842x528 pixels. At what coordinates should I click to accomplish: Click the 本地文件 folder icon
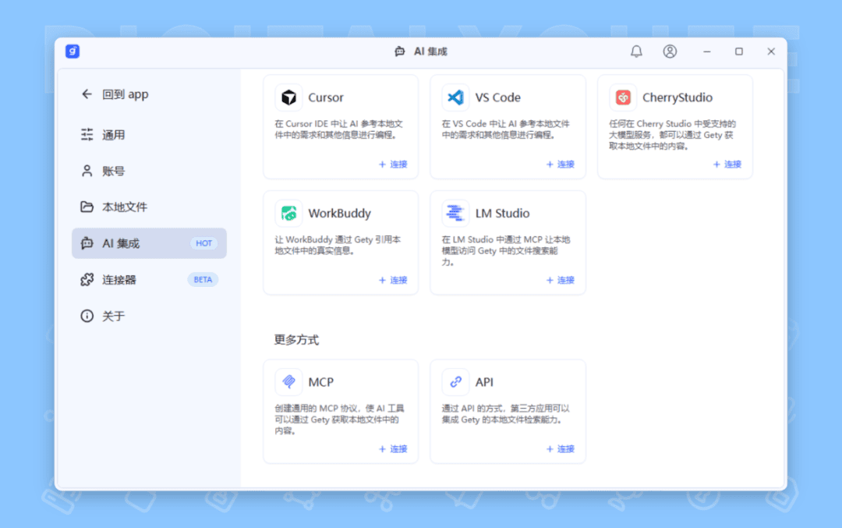[87, 207]
